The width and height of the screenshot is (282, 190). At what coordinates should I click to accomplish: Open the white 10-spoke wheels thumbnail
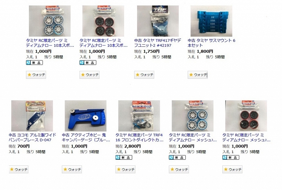50,21
